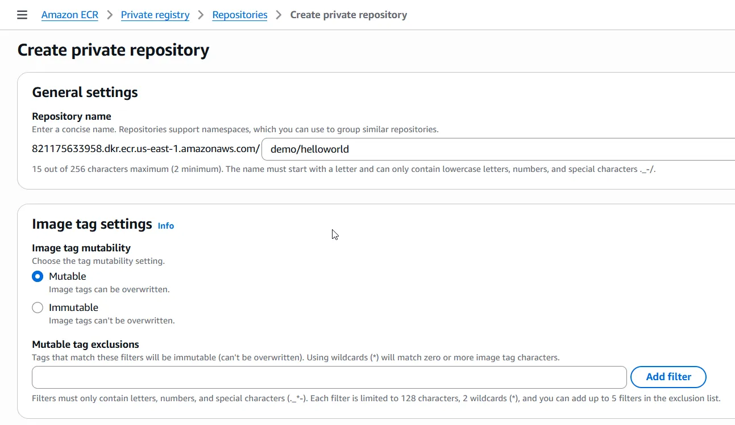This screenshot has height=425, width=735.
Task: Click the Create private repository breadcrumb entry
Action: tap(348, 15)
